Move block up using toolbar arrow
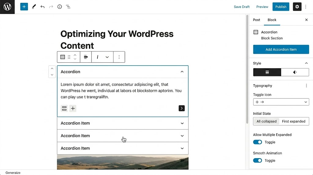The height and width of the screenshot is (175, 313). [75, 55]
